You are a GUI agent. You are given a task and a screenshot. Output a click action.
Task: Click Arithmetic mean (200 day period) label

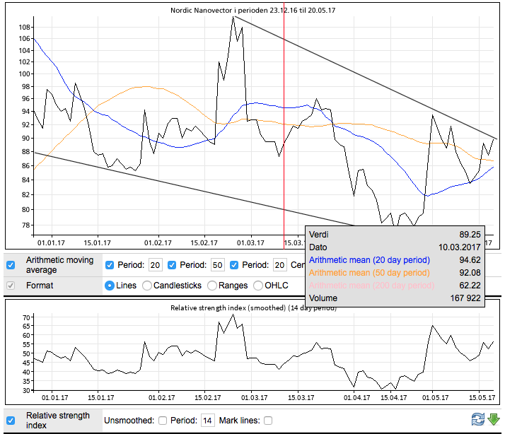[371, 286]
